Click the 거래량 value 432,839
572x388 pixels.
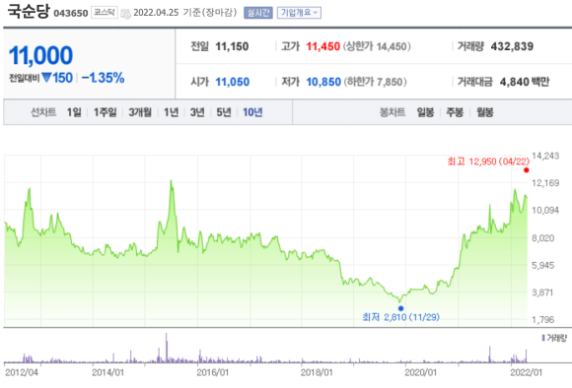coord(512,46)
